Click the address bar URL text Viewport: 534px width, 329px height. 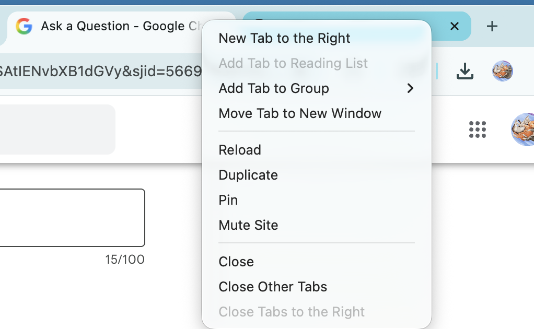(x=99, y=71)
